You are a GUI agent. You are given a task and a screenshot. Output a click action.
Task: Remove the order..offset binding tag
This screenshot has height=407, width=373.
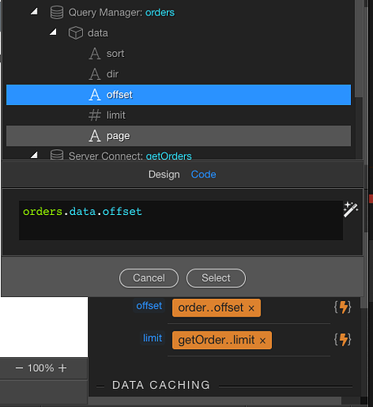click(x=252, y=309)
